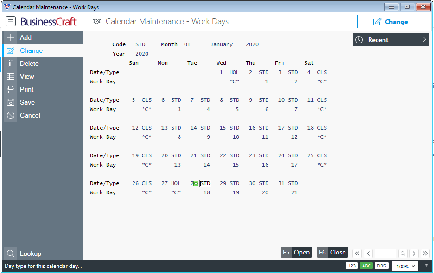Click the BusinessCraft logo

(x=48, y=22)
